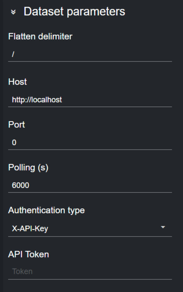Click the Port field label
This screenshot has height=292, width=183.
coord(16,125)
